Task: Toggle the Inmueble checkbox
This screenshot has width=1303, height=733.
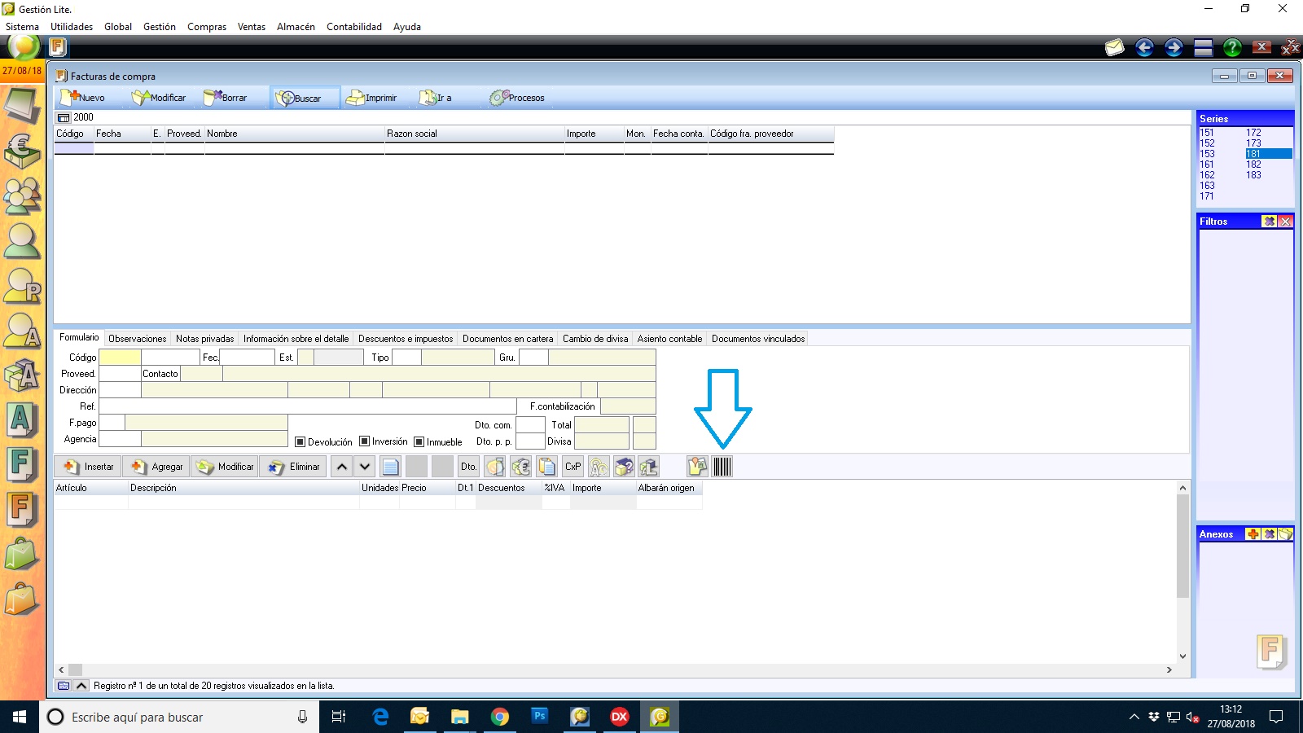Action: click(419, 442)
